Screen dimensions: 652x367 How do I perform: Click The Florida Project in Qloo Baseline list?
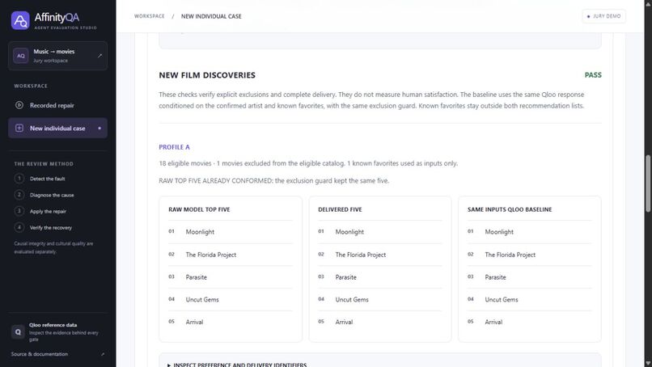(x=510, y=255)
